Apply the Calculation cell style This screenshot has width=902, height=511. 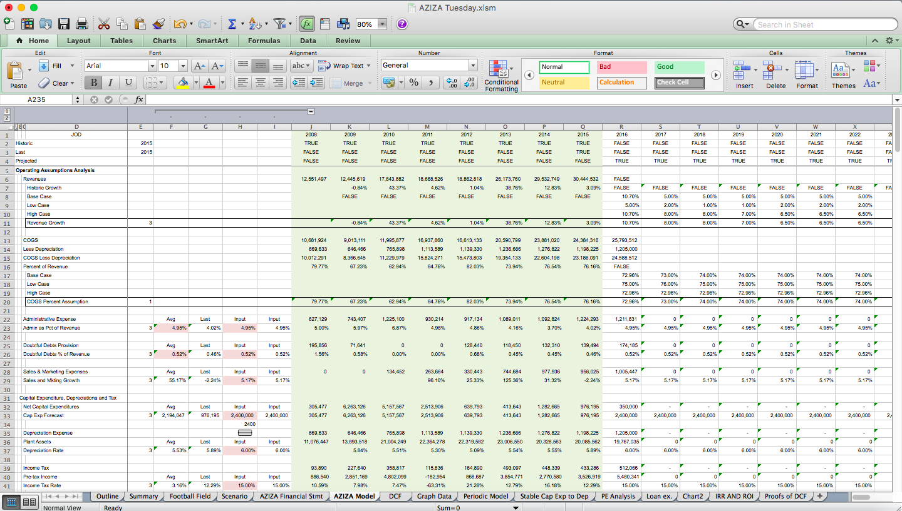click(x=621, y=83)
